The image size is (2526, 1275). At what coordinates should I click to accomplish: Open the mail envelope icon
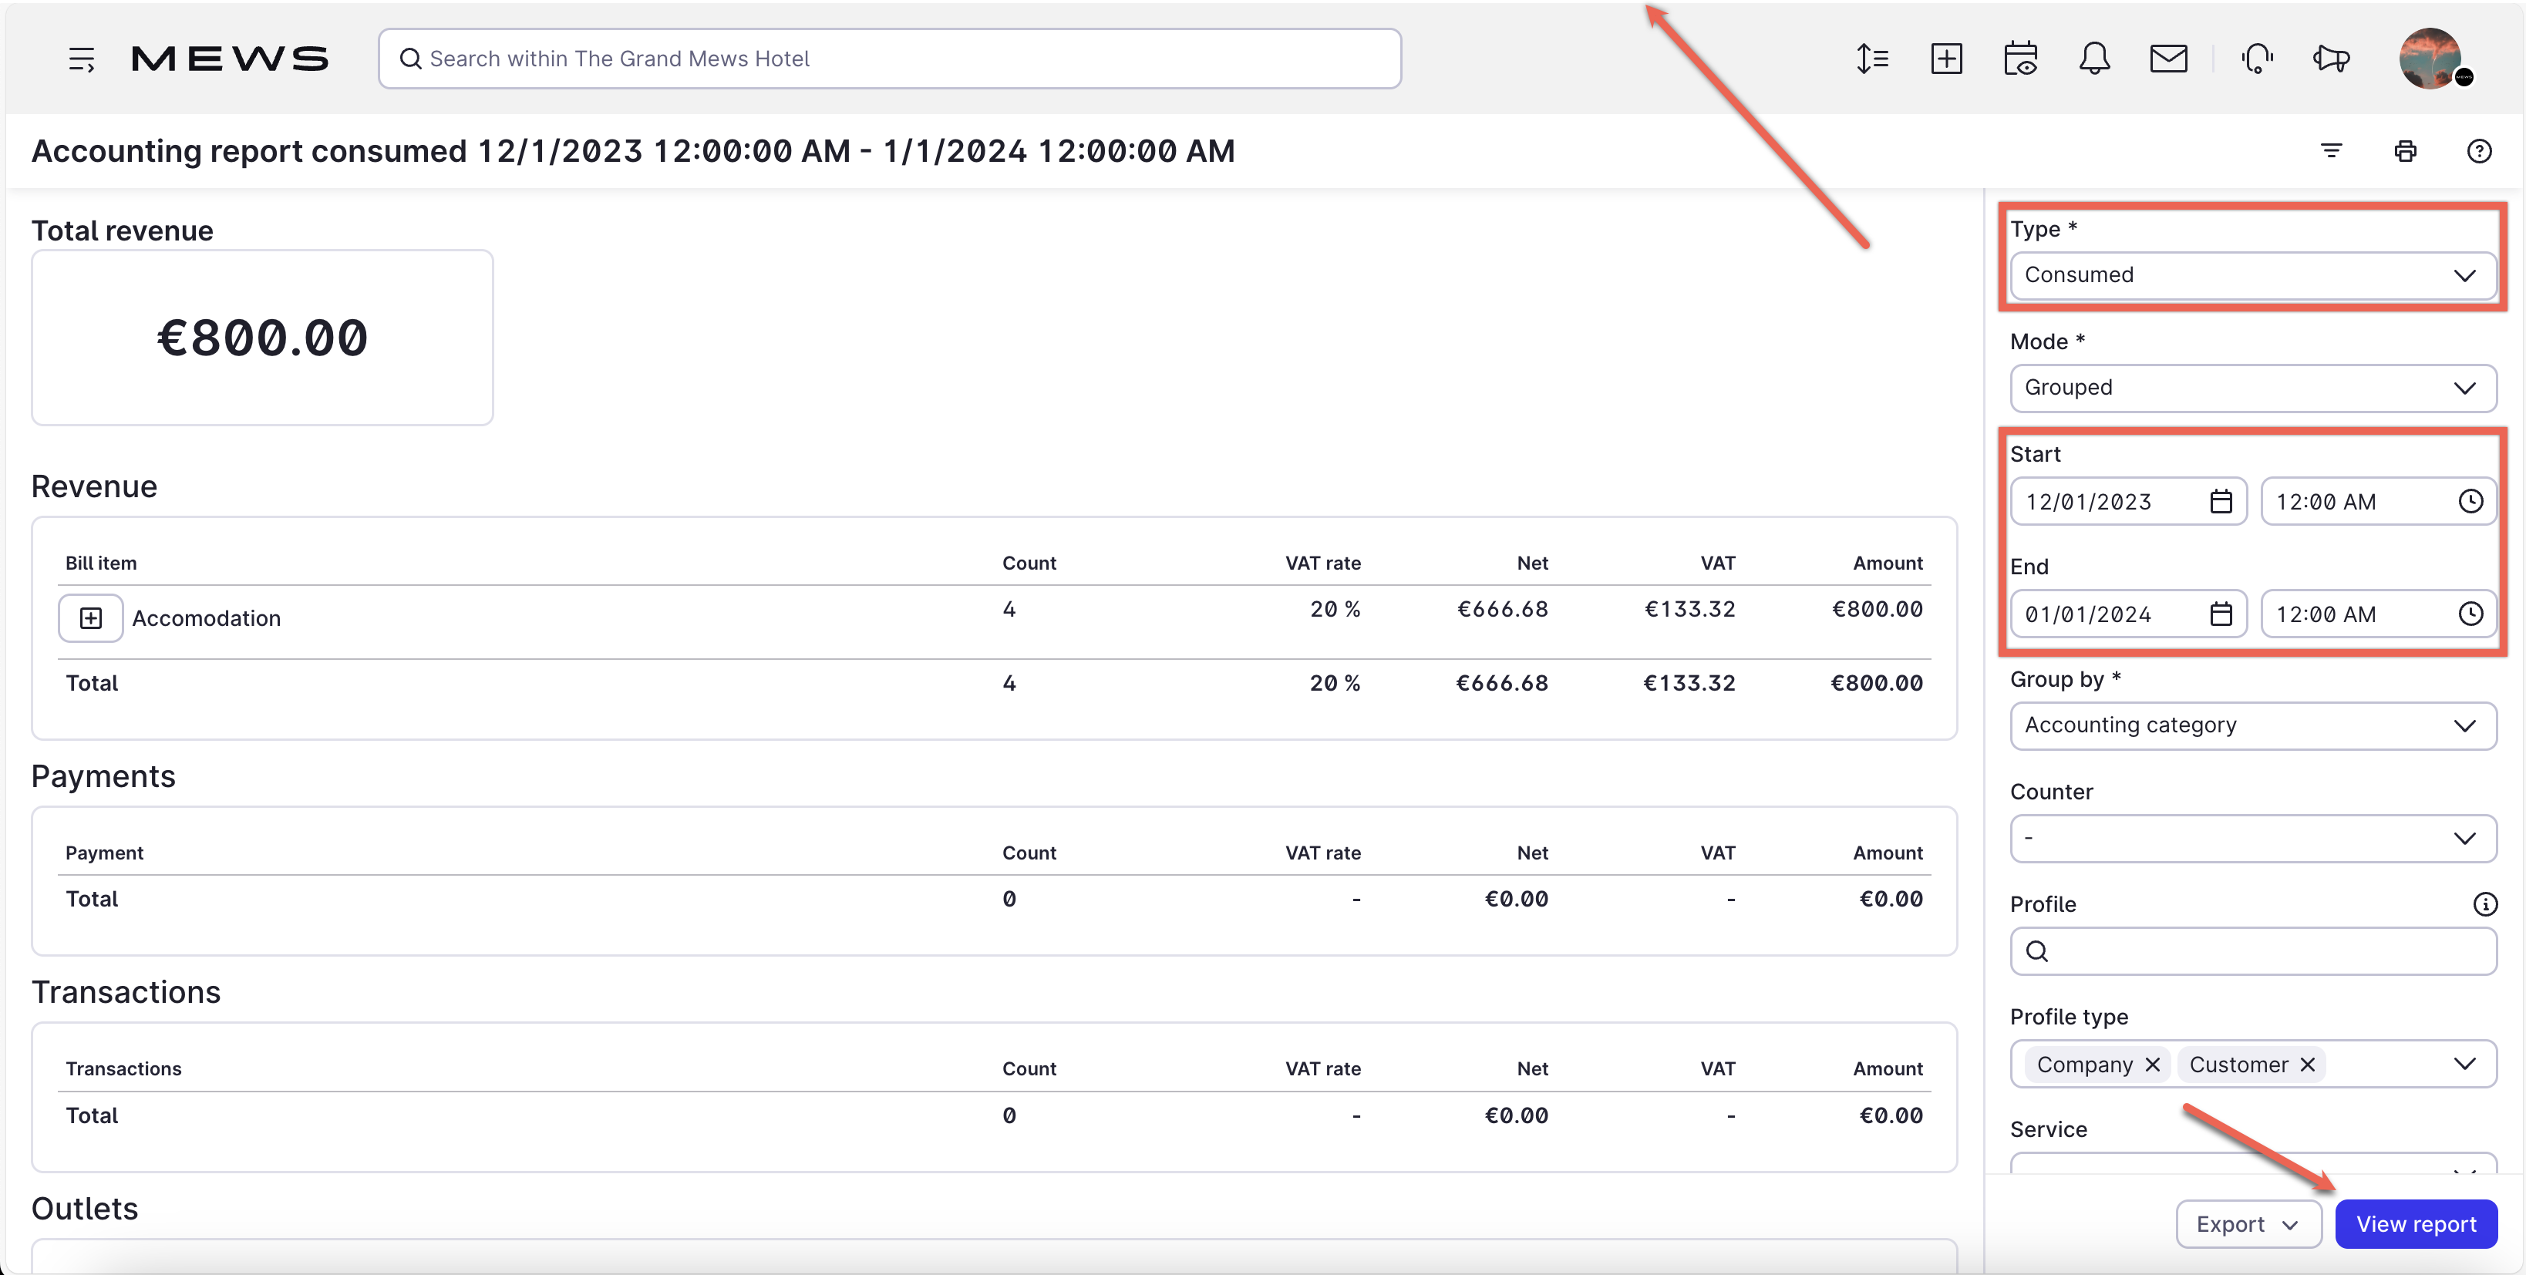click(x=2168, y=59)
